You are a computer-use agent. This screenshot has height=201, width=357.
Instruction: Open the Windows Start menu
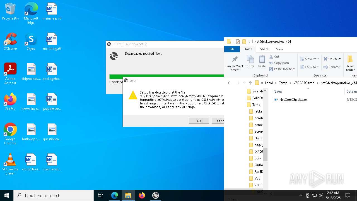[7, 195]
